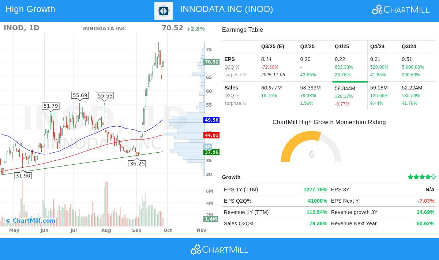Click the 120.17% sales Q2Q value
This screenshot has width=439, height=260.
344,96
